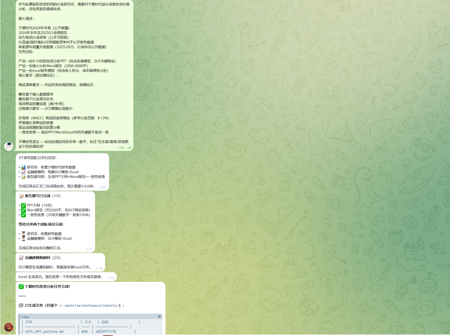Click the line 每项假设的置信度 (高/中/低)
The height and width of the screenshot is (336, 450).
tap(41, 104)
